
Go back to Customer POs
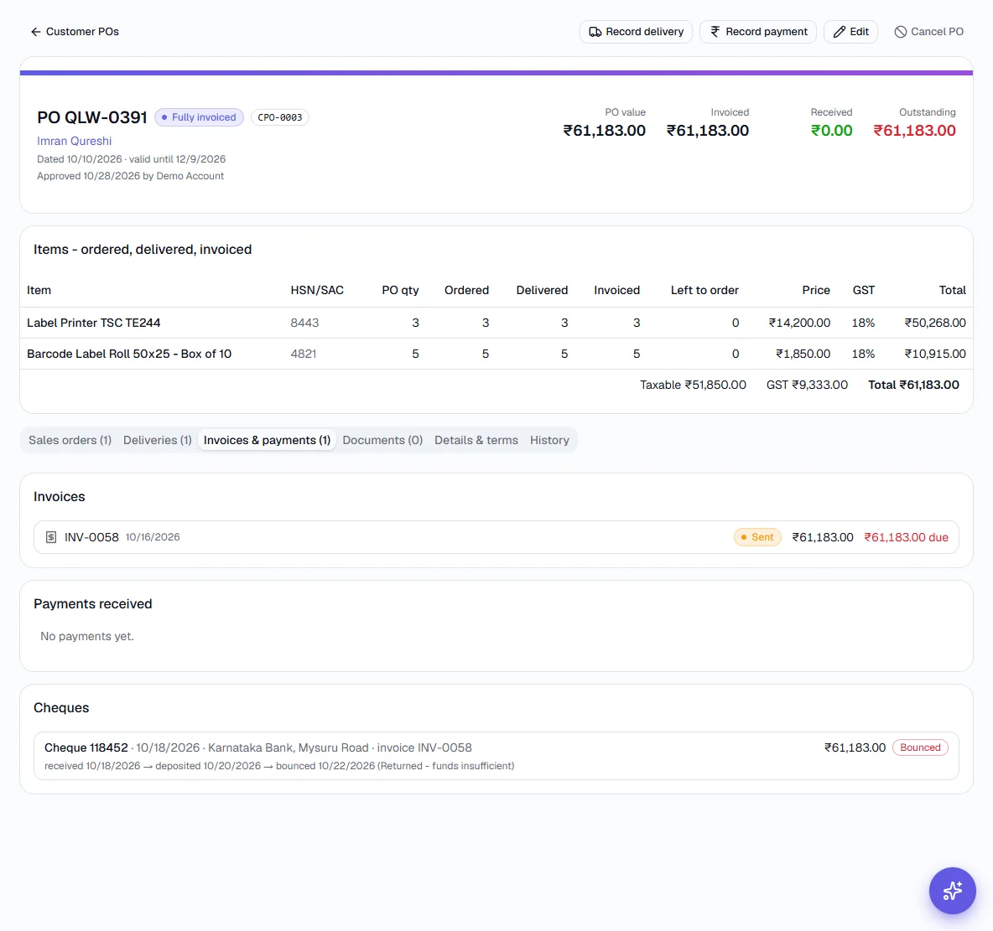75,32
